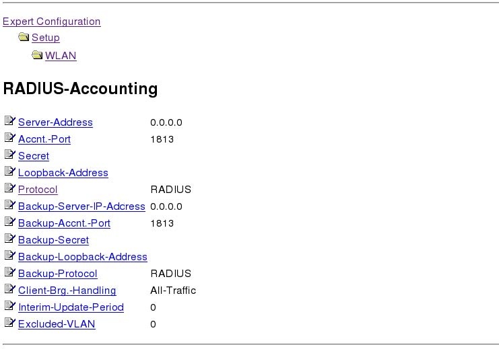Open the Backup-Server-IP-Address link
The height and width of the screenshot is (349, 499).
[x=81, y=206]
